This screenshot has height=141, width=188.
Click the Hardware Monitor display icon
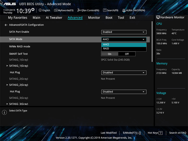(158, 17)
